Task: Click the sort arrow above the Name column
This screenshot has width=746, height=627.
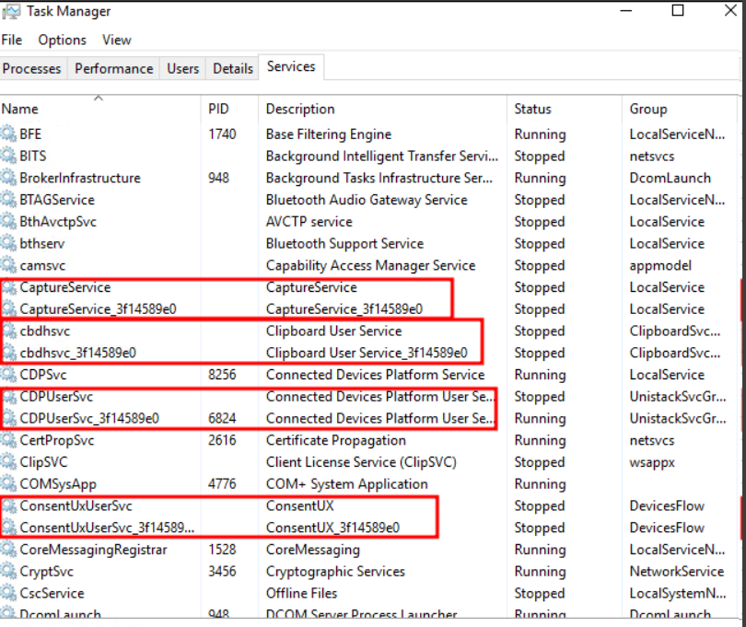Action: click(x=99, y=98)
